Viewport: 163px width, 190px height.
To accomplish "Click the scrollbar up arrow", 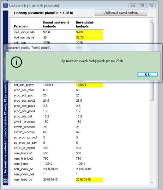I will tap(152, 20).
